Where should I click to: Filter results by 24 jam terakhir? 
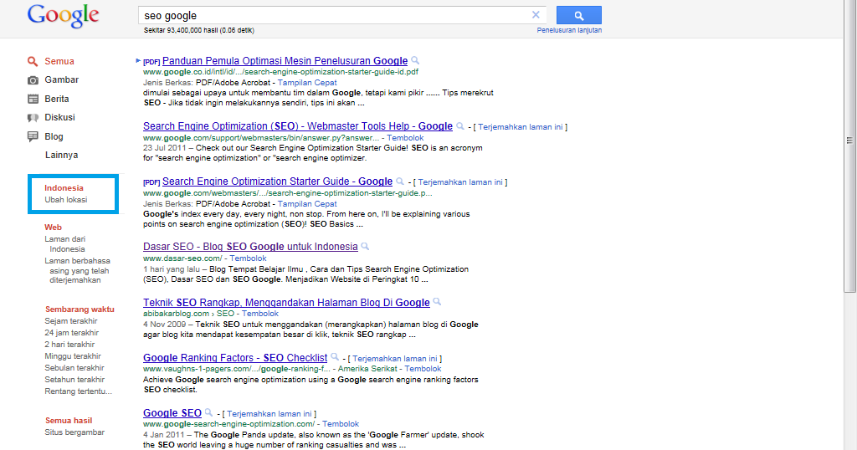point(72,333)
